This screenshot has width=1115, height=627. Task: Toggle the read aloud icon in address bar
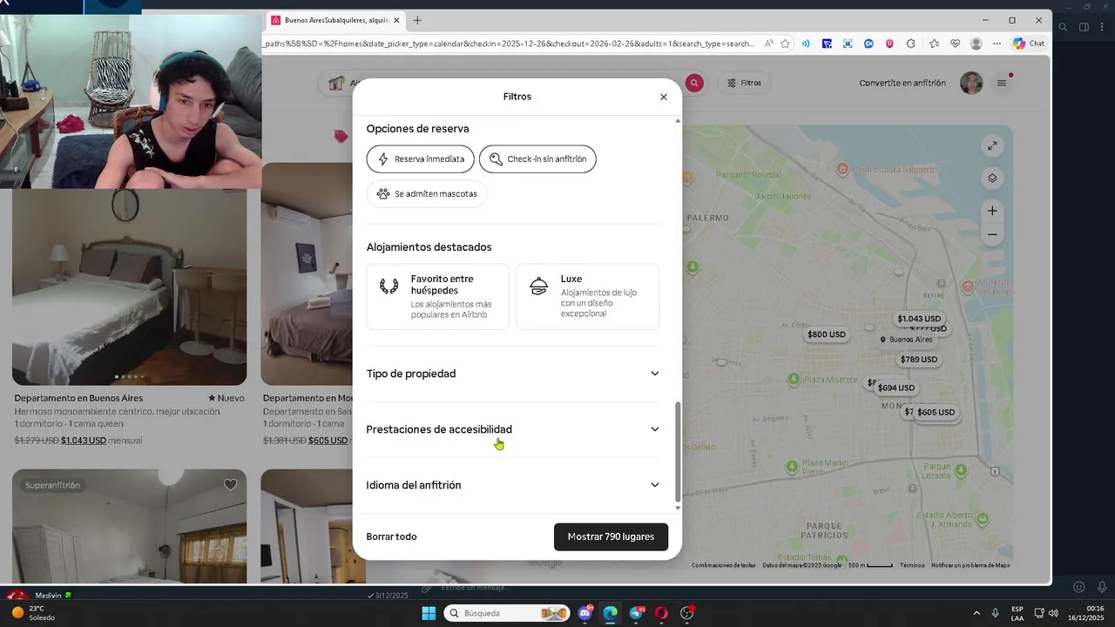(x=769, y=44)
